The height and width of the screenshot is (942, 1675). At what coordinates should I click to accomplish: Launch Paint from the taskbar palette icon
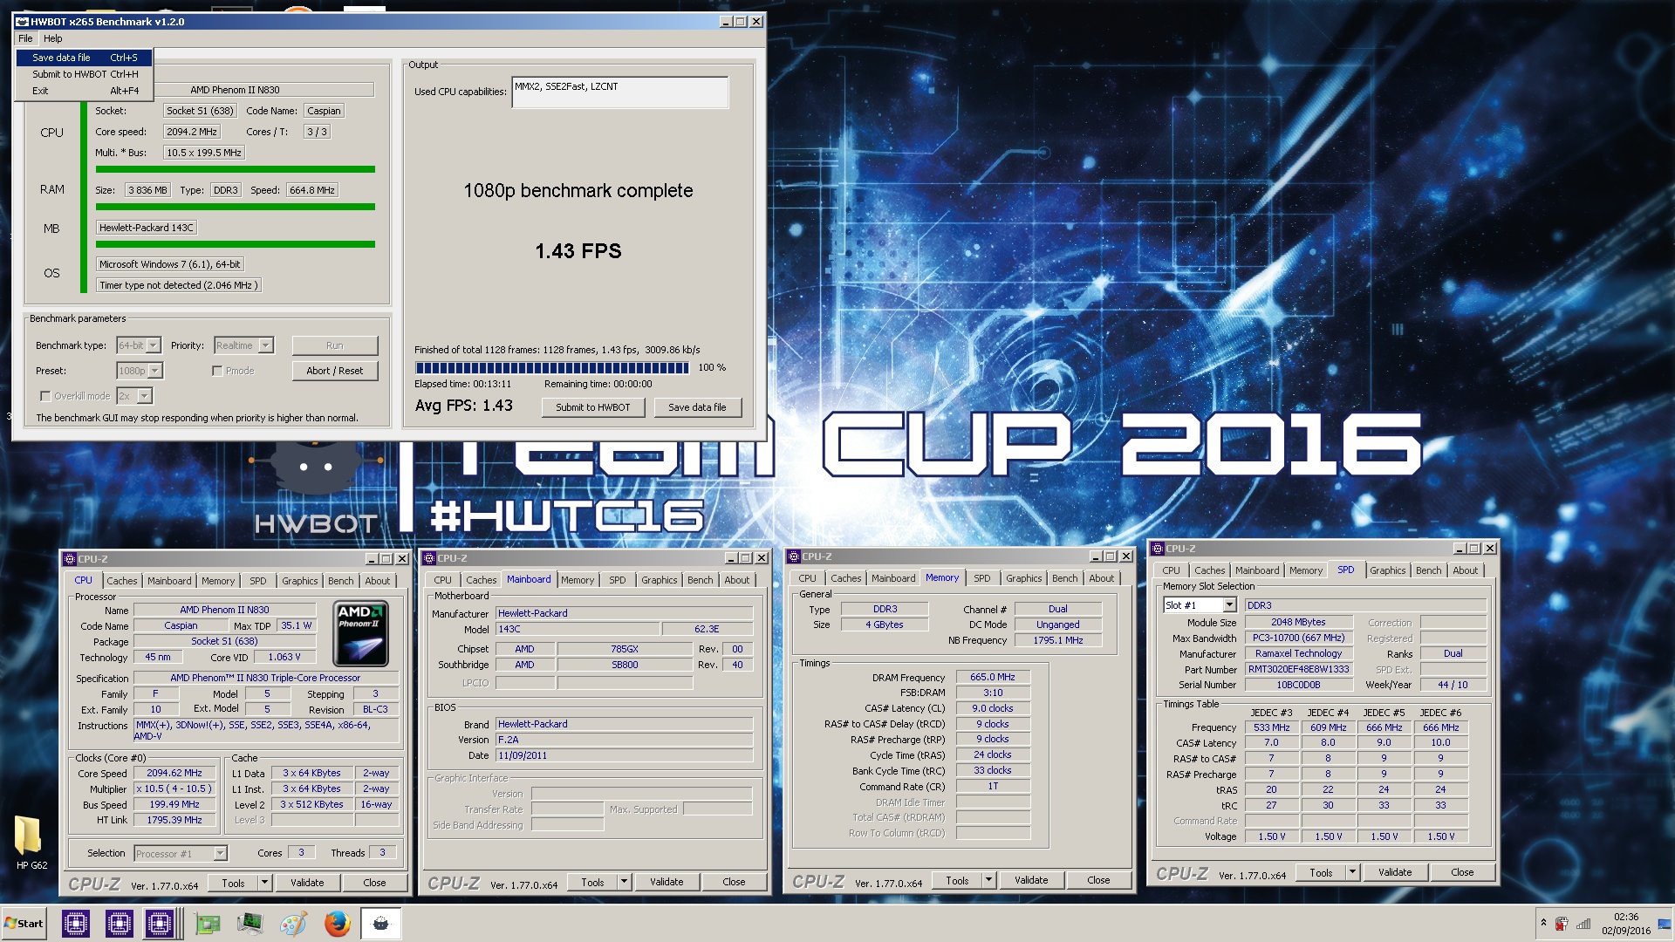[x=293, y=923]
